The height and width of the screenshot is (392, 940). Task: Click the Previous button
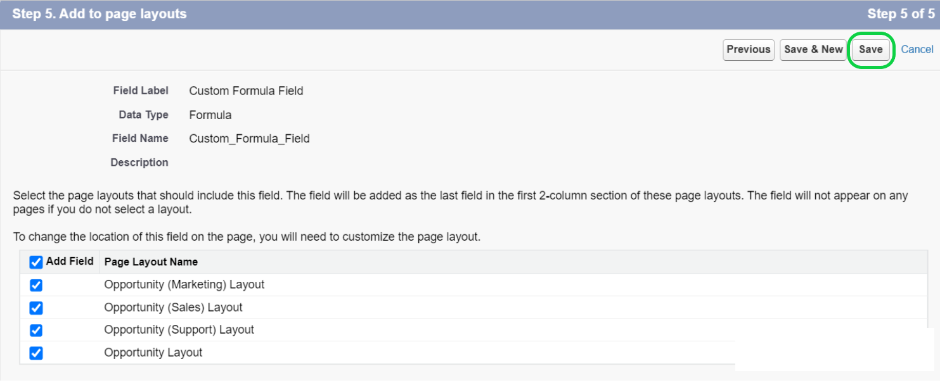click(749, 49)
